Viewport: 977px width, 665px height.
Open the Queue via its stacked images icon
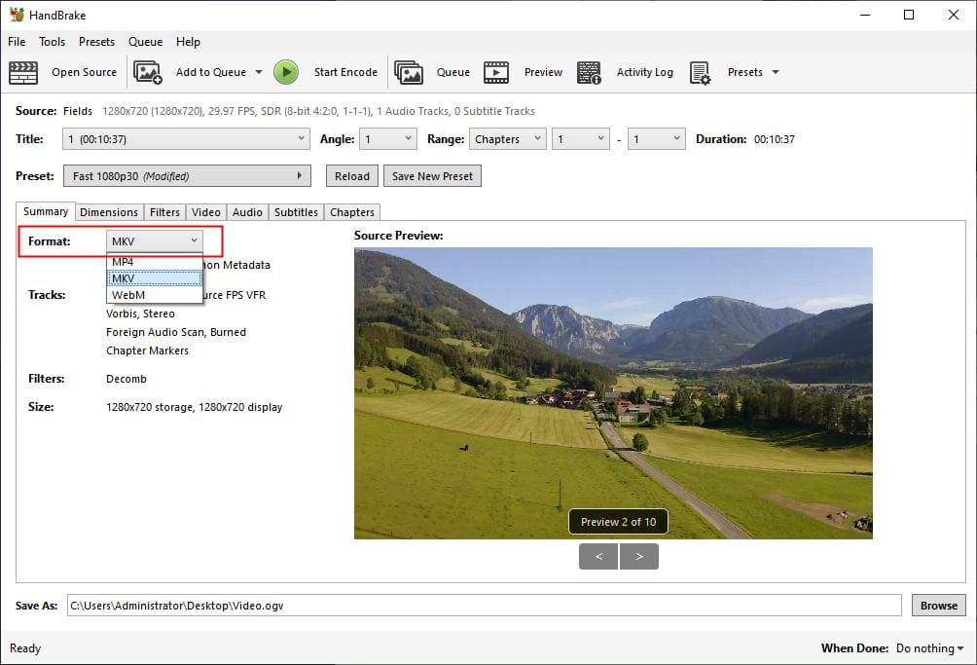pos(409,72)
